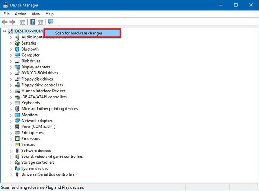Select the Print queues label
The image size is (259, 191).
(x=32, y=133)
